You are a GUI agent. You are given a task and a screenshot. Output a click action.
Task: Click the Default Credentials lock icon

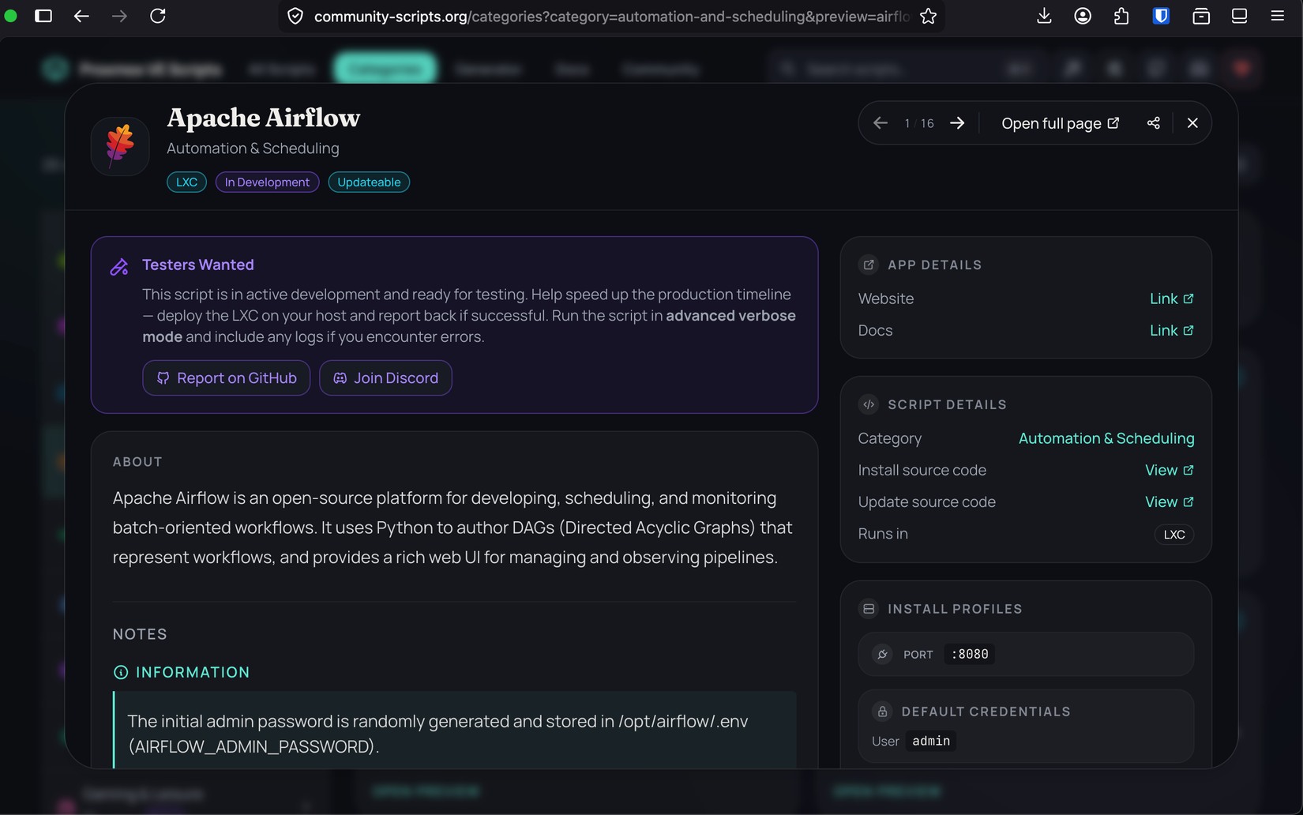(x=883, y=712)
